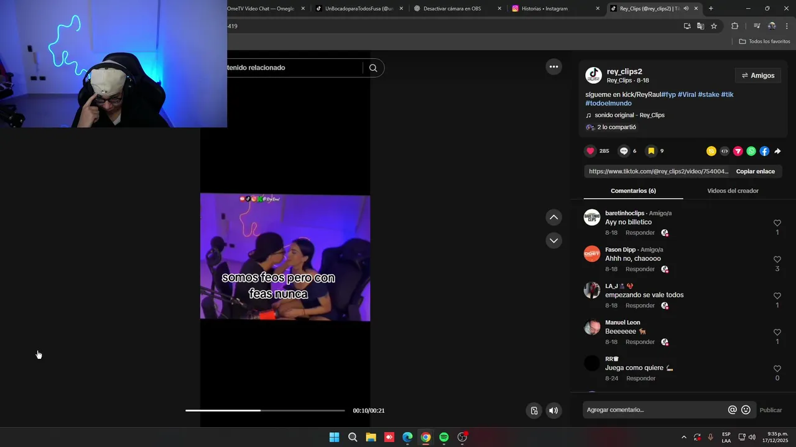Image resolution: width=796 pixels, height=447 pixels.
Task: Save video with the yellow bookmark icon
Action: [x=651, y=151]
